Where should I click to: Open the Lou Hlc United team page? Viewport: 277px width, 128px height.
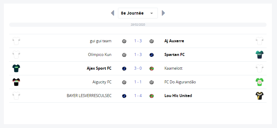[x=178, y=96]
